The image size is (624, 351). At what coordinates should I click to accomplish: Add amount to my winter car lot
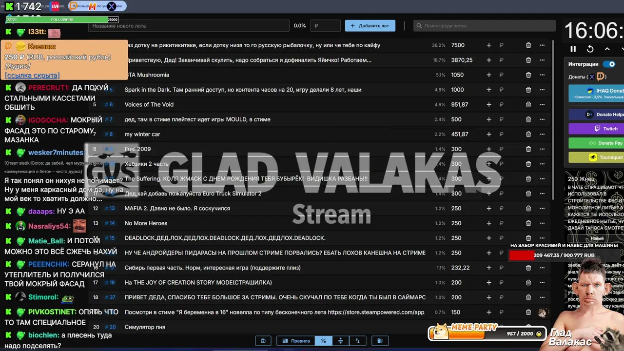click(489, 134)
